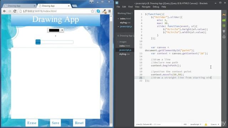Viewport: 228px width, 128px height.
Task: Click the Working Files split view icon
Action: coord(132,14)
